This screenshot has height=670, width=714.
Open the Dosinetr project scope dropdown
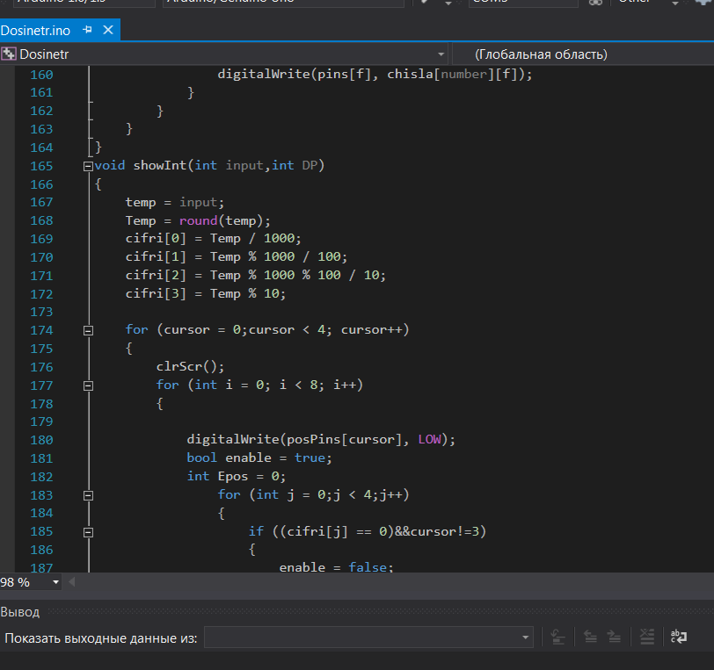click(x=441, y=54)
